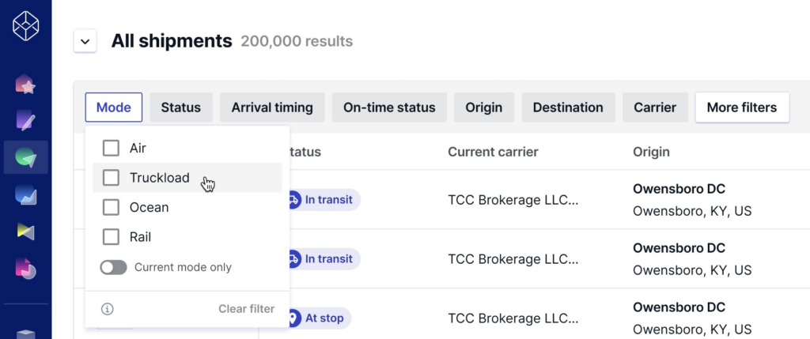
Task: Open the pink document report sidebar icon
Action: (x=26, y=269)
